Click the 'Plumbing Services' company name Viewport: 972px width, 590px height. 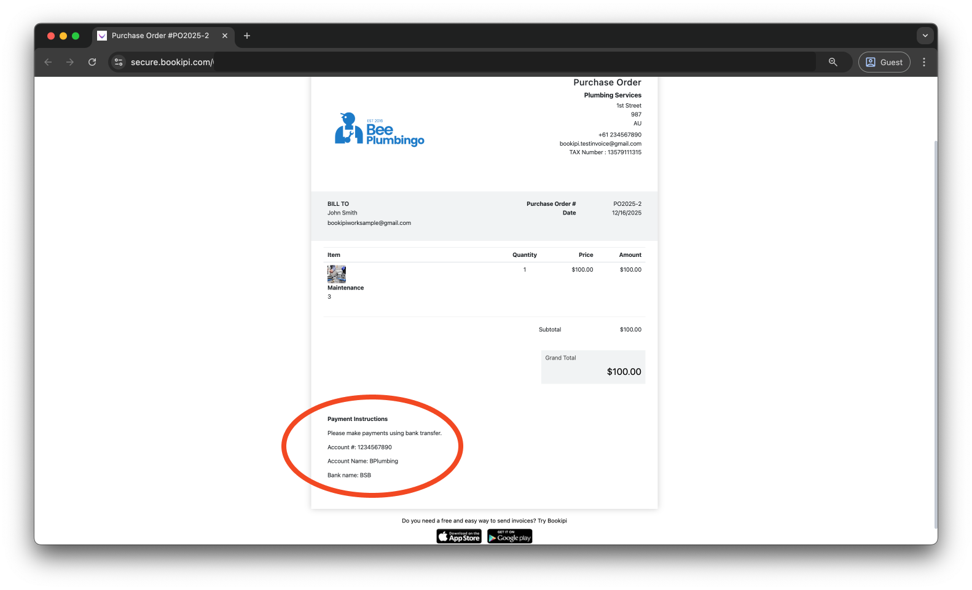613,95
